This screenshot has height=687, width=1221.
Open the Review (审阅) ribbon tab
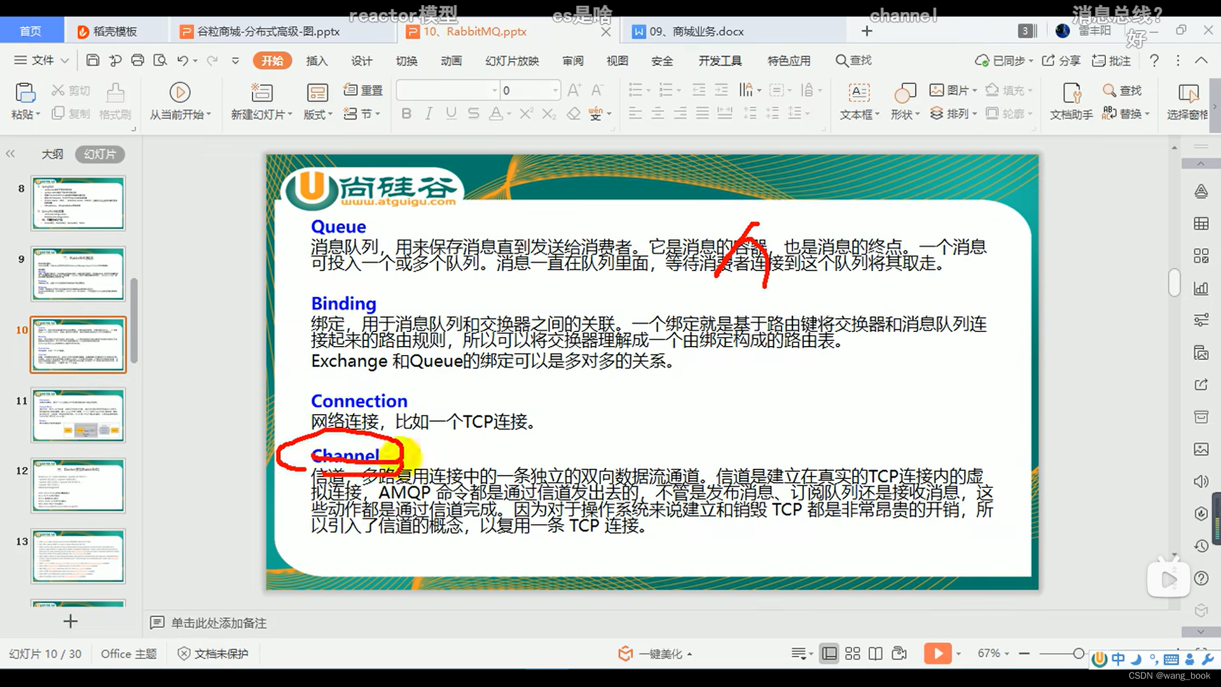[x=573, y=60]
